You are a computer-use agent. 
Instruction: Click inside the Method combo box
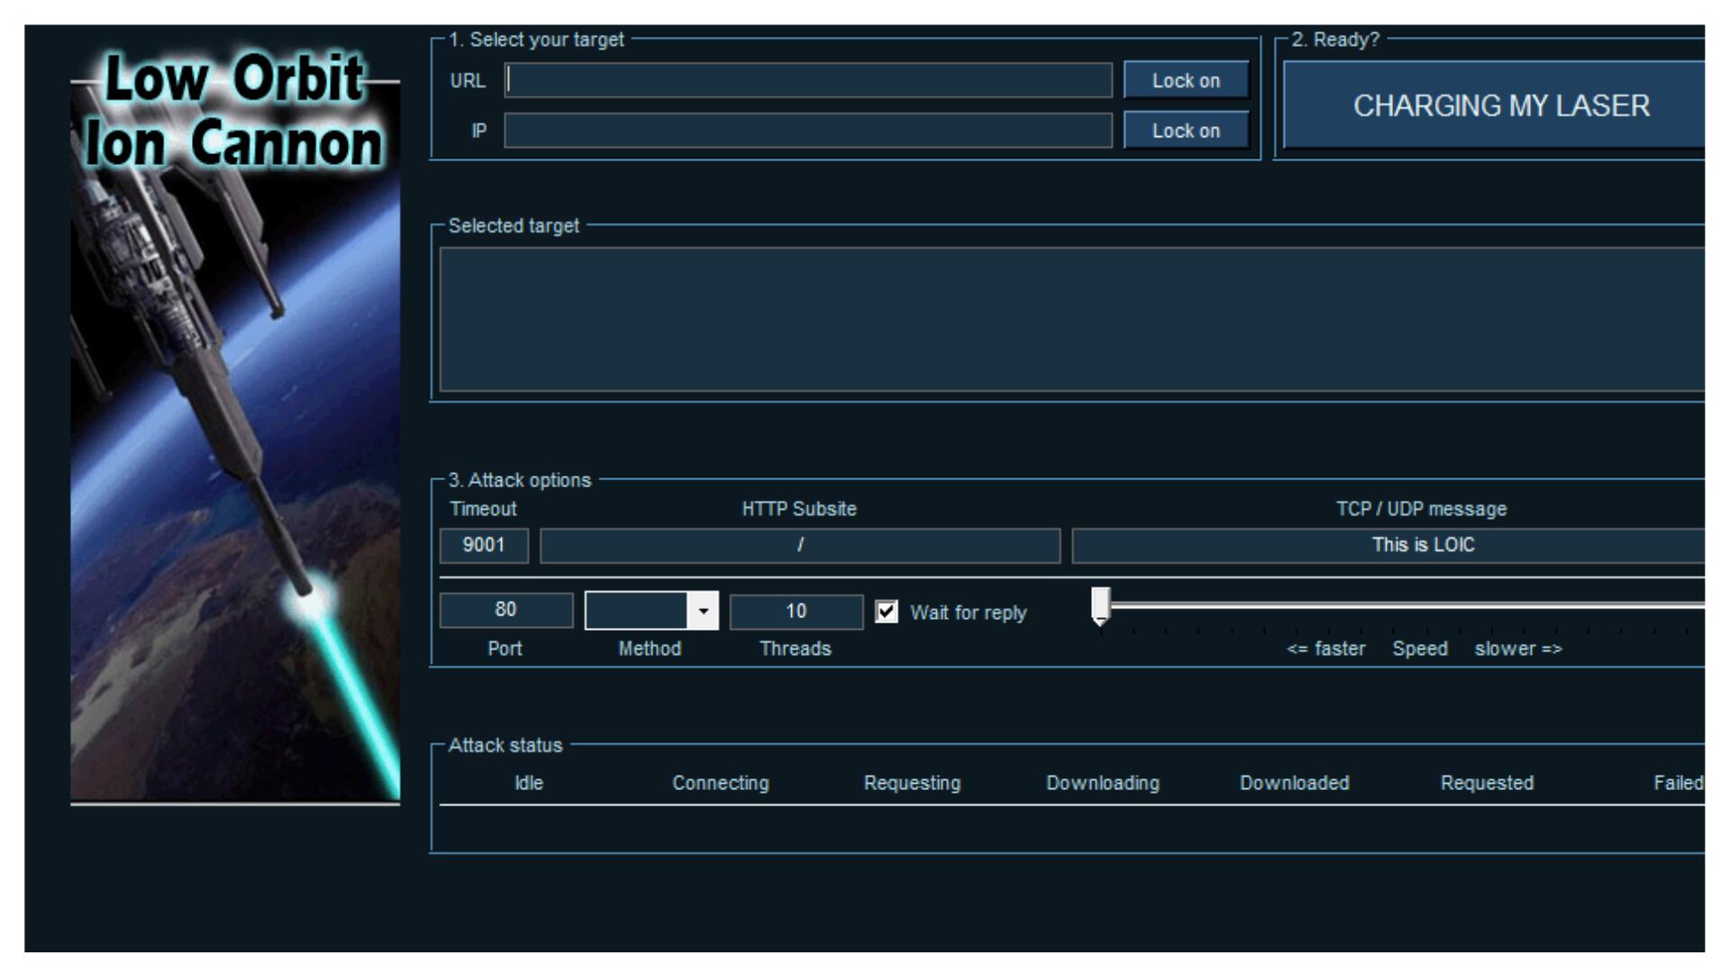point(636,612)
